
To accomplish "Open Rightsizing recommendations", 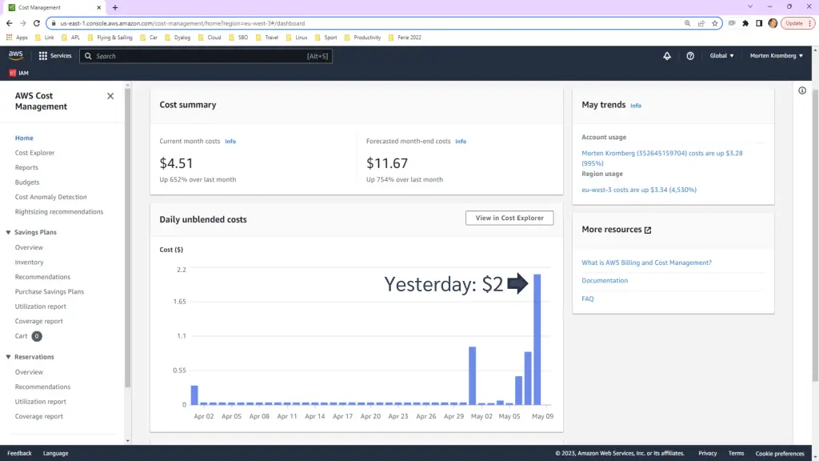I will [x=59, y=211].
